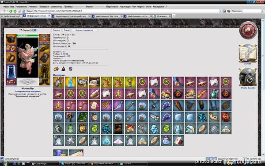Viewport: 265px width, 166px height.
Task: Open the Настройки menu
Action: point(159,7)
